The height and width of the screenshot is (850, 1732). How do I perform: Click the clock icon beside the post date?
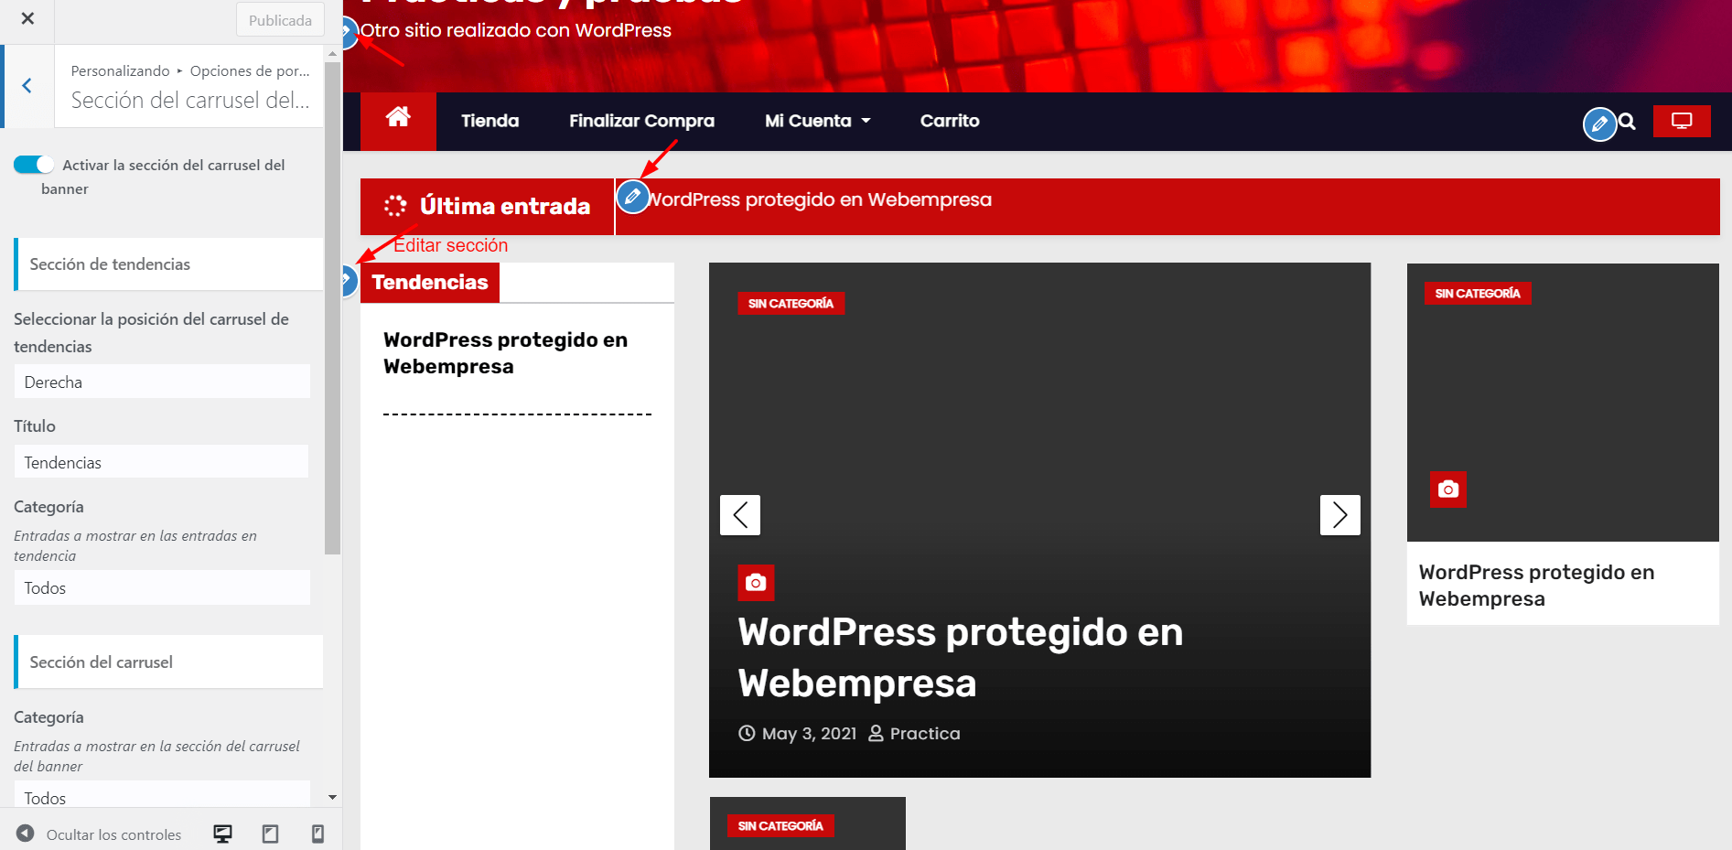(x=747, y=733)
